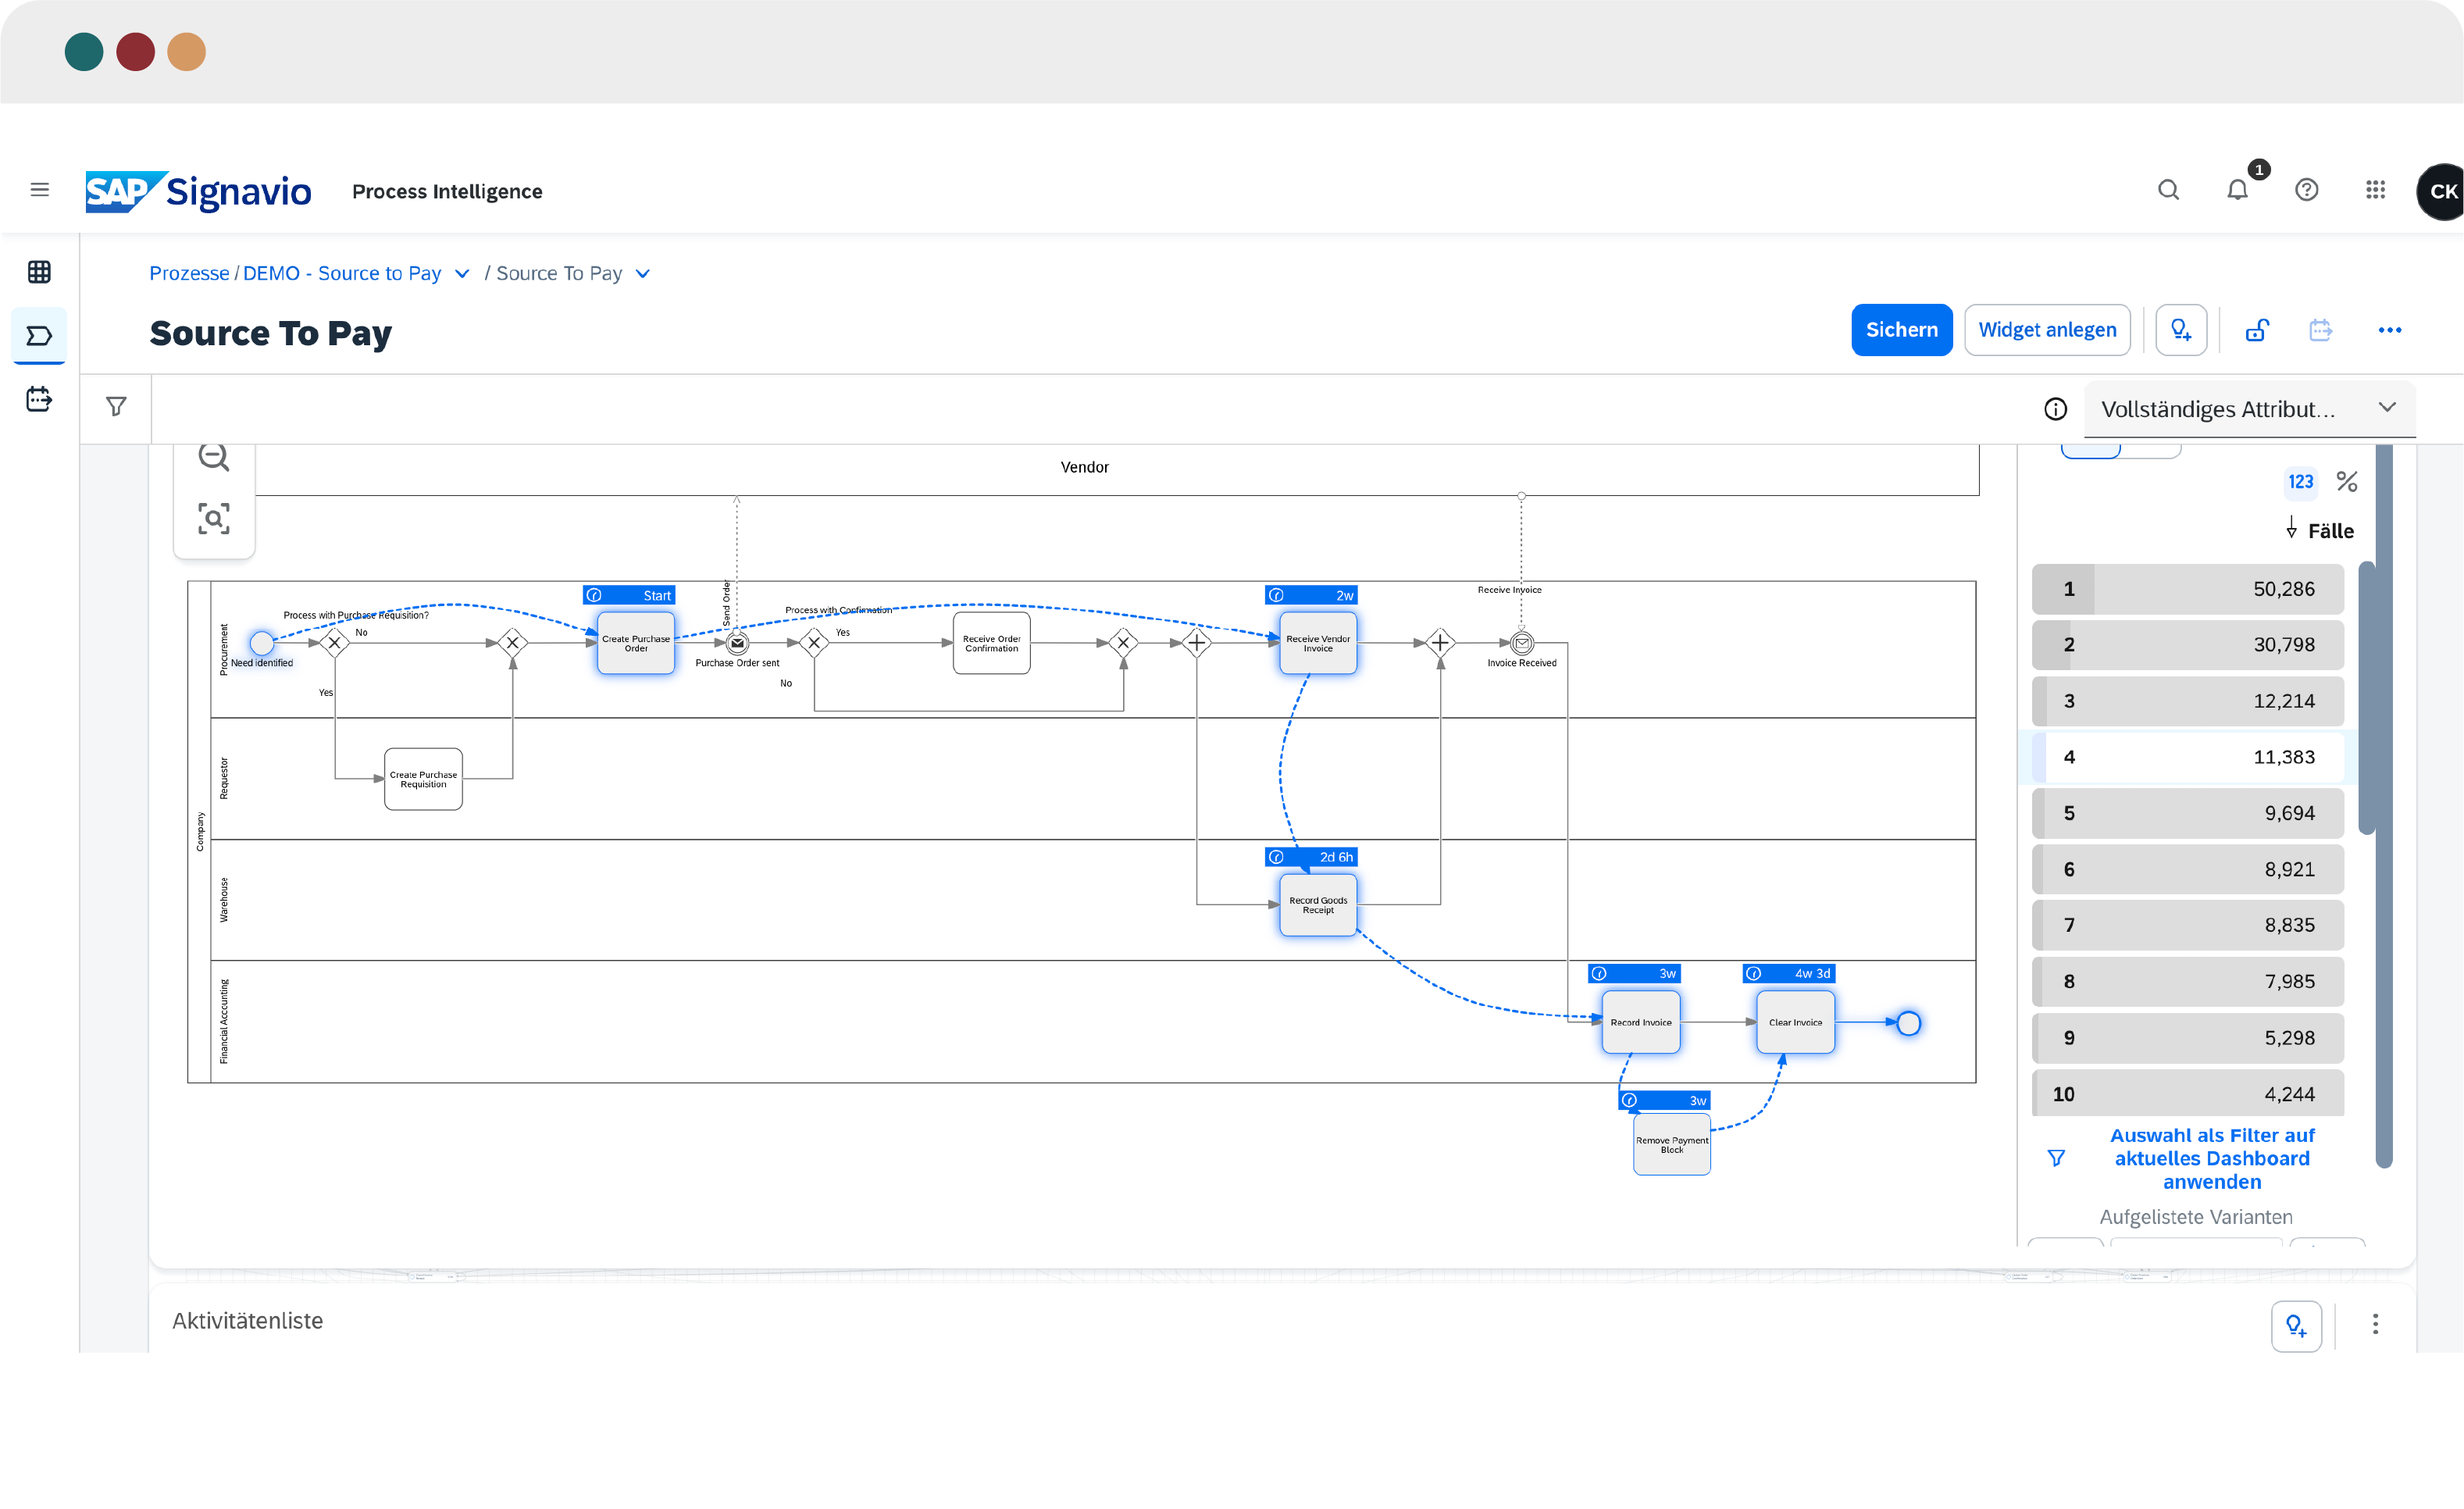Click the lightbulb insight icon beside Widget anlegen
2464x1509 pixels.
[2181, 330]
